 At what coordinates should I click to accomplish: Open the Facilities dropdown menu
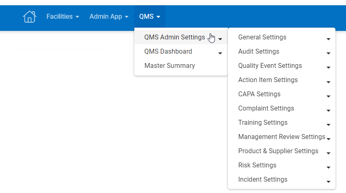tap(63, 17)
